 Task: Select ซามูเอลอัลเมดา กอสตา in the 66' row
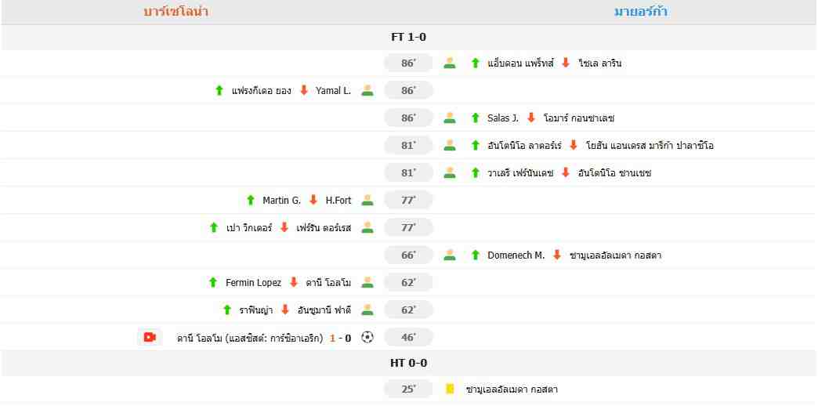(x=616, y=255)
